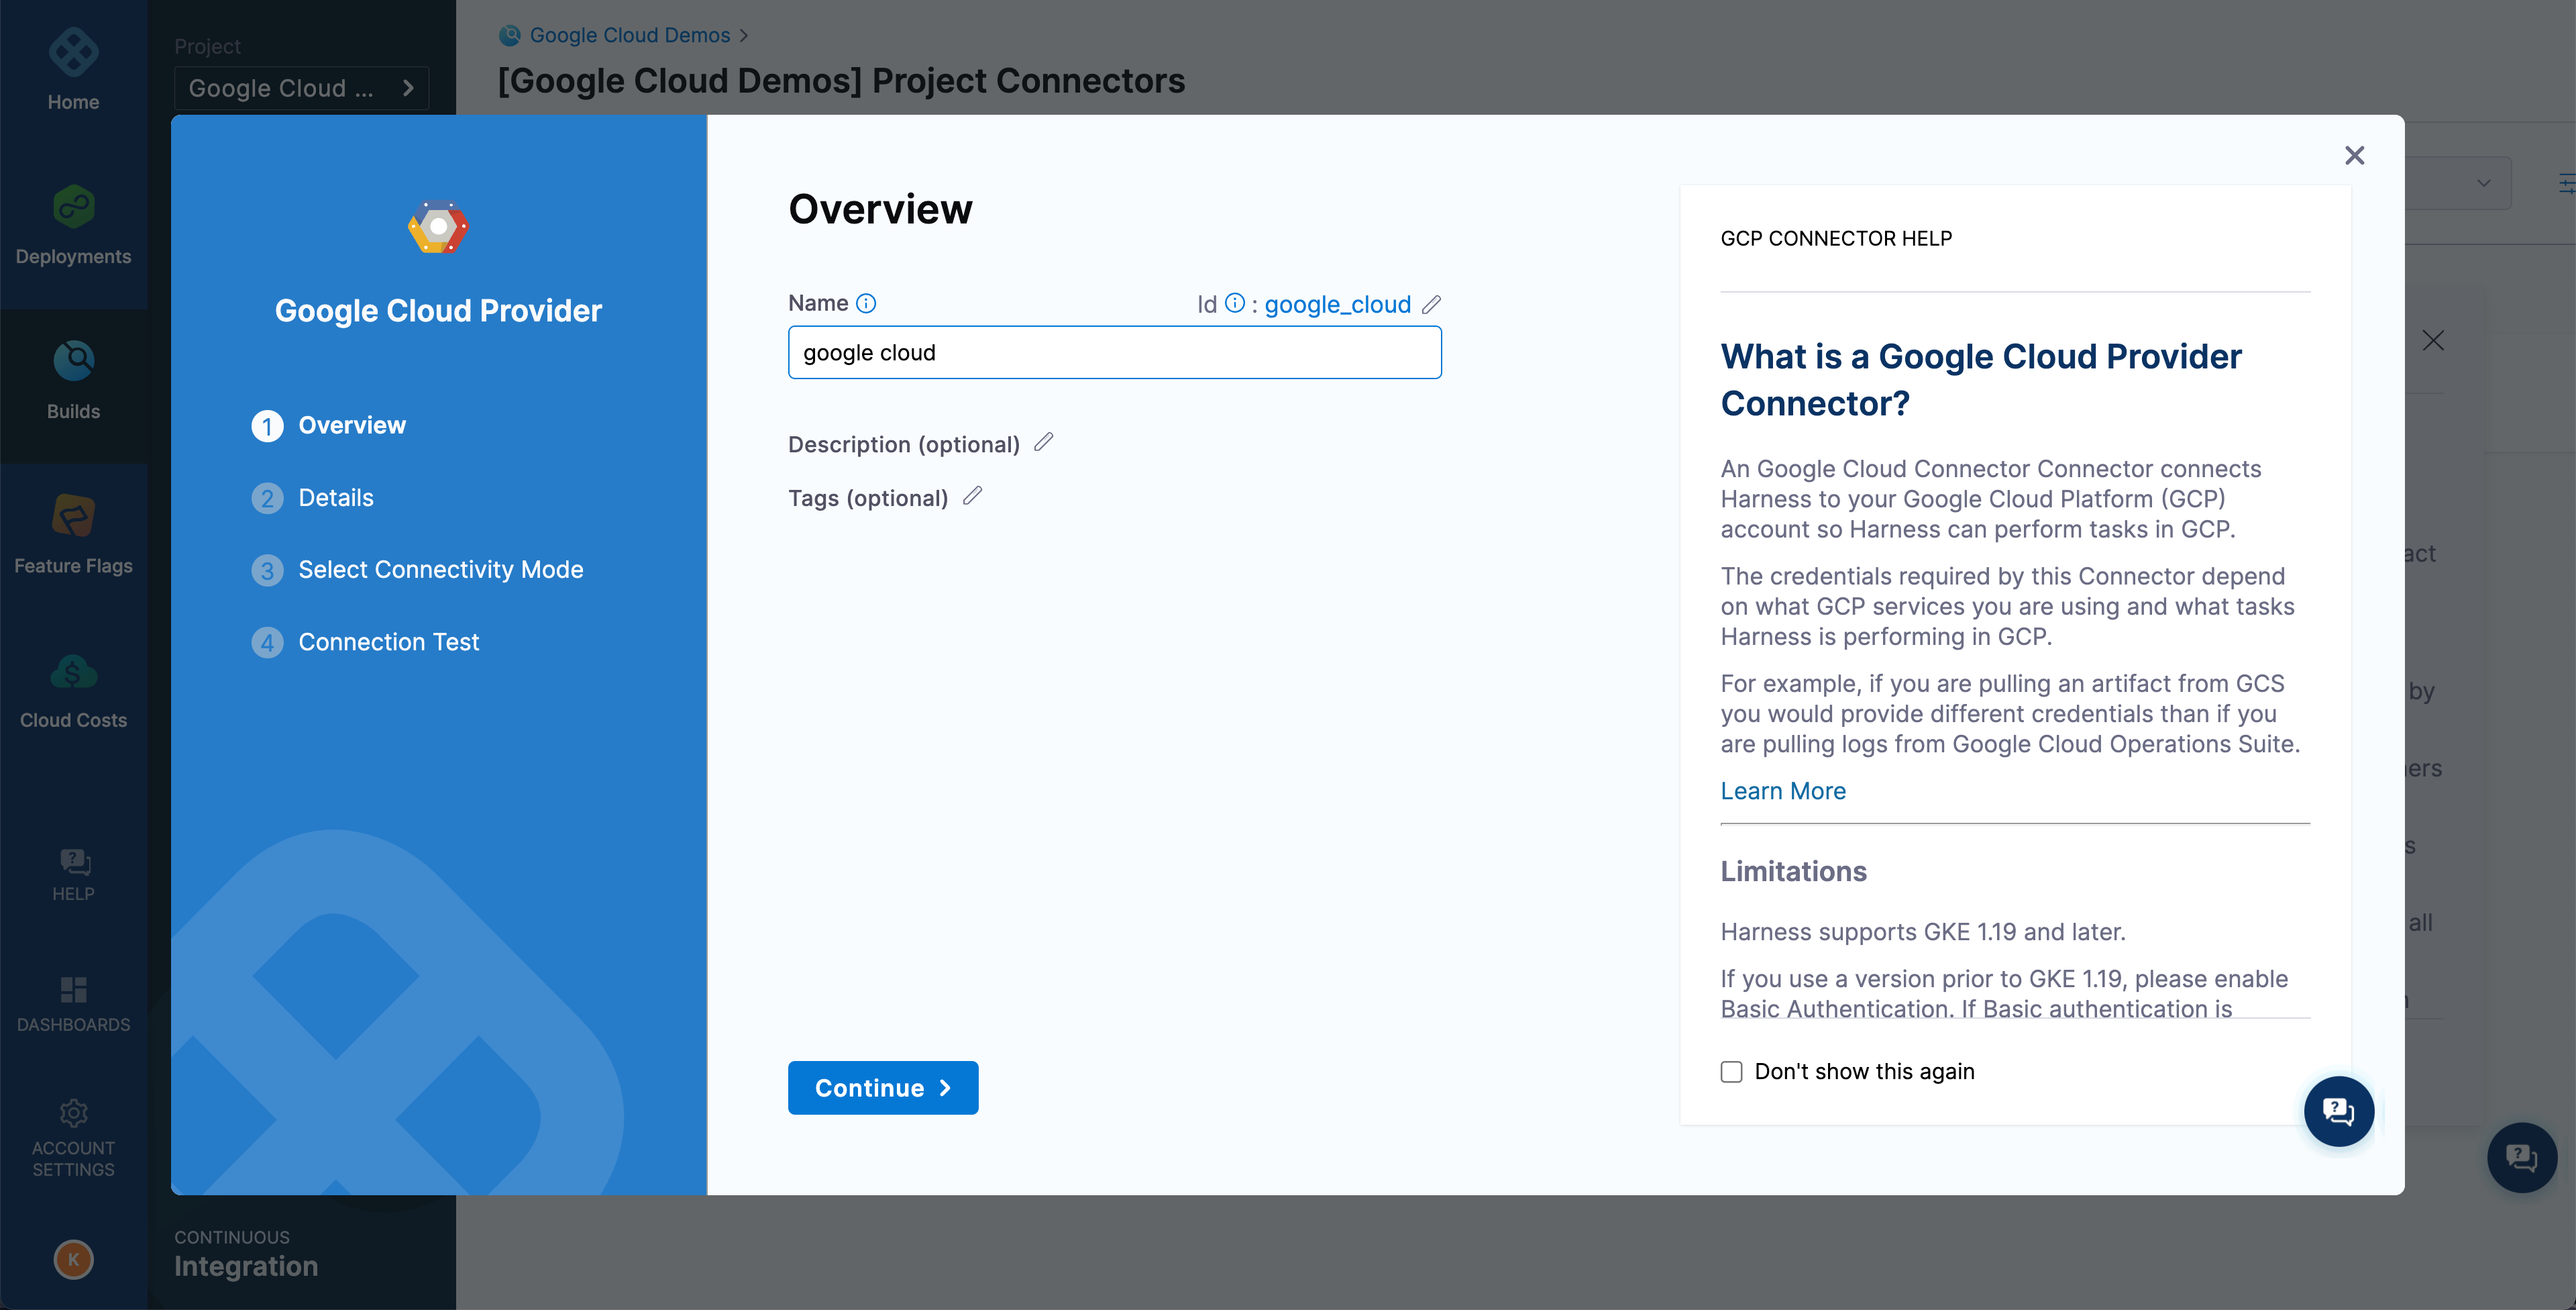Open the Deployments section icon
This screenshot has height=1310, width=2576.
(75, 202)
